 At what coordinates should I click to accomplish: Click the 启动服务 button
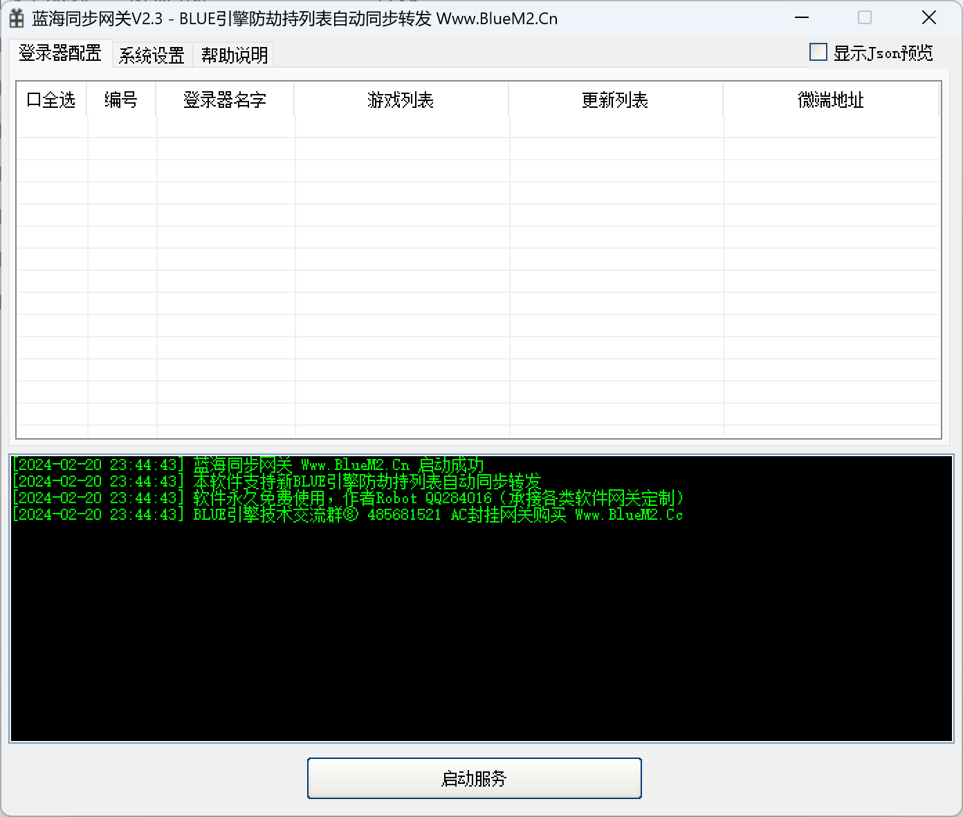pyautogui.click(x=474, y=778)
